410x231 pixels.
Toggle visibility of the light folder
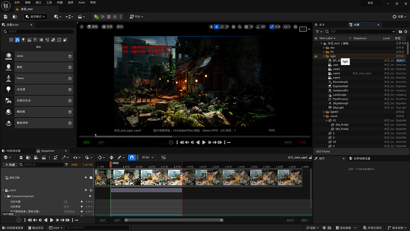click(316, 56)
